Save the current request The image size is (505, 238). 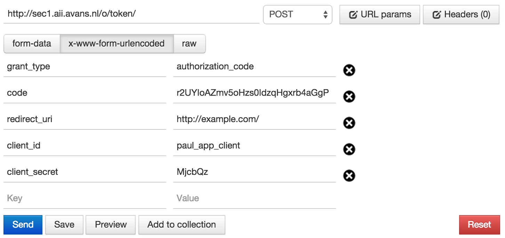64,224
